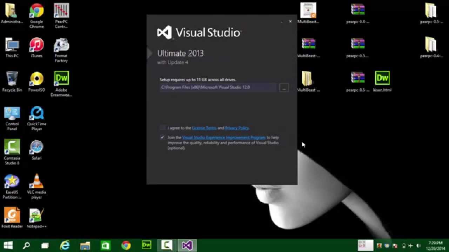Check the License Terms agreement checkbox
The width and height of the screenshot is (449, 252).
point(162,128)
